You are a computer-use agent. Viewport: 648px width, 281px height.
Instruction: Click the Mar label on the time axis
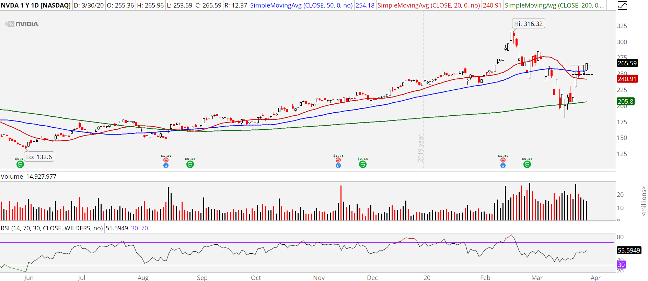tap(537, 278)
